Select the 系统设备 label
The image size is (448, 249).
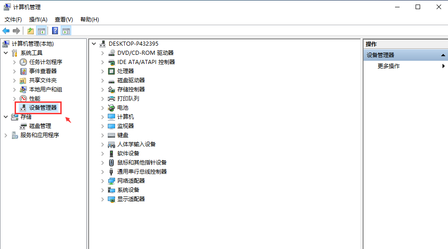click(128, 190)
